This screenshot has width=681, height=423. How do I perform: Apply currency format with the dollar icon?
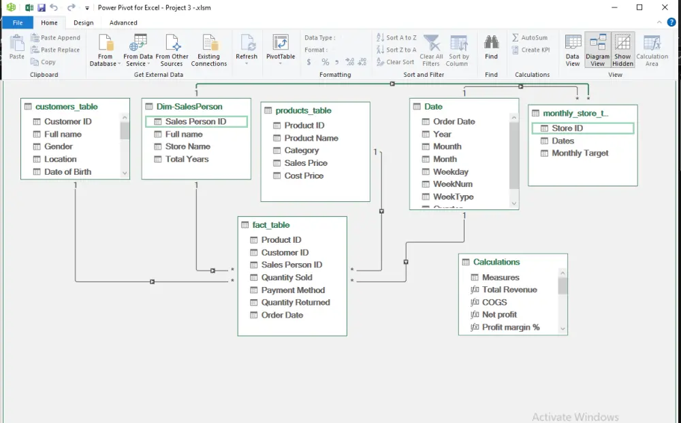click(x=308, y=62)
